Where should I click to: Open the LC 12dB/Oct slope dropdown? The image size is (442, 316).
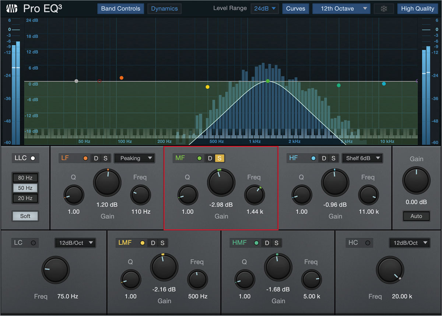point(75,243)
